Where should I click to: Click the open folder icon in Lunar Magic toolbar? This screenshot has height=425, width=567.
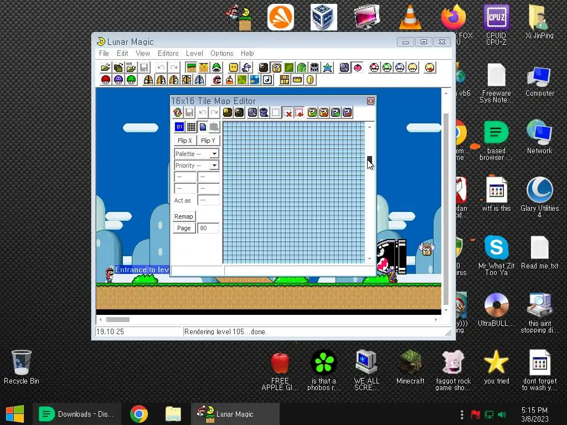(x=105, y=68)
